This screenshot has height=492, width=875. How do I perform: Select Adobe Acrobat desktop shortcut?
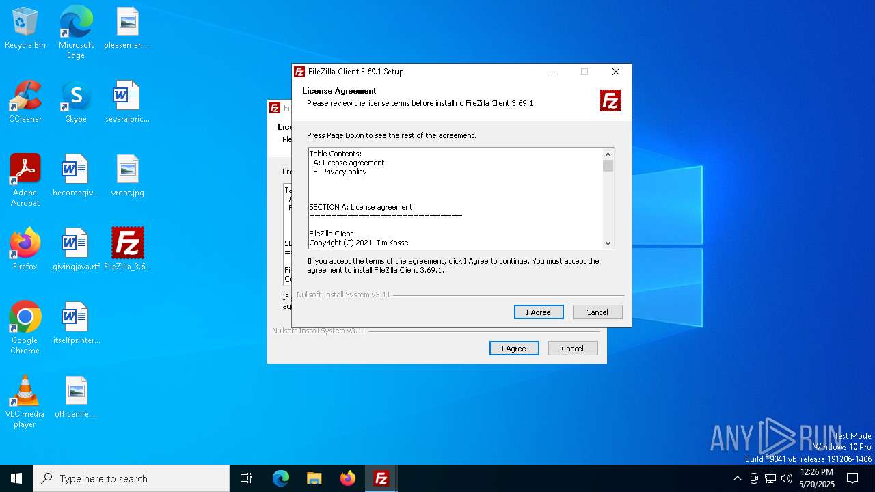point(25,180)
